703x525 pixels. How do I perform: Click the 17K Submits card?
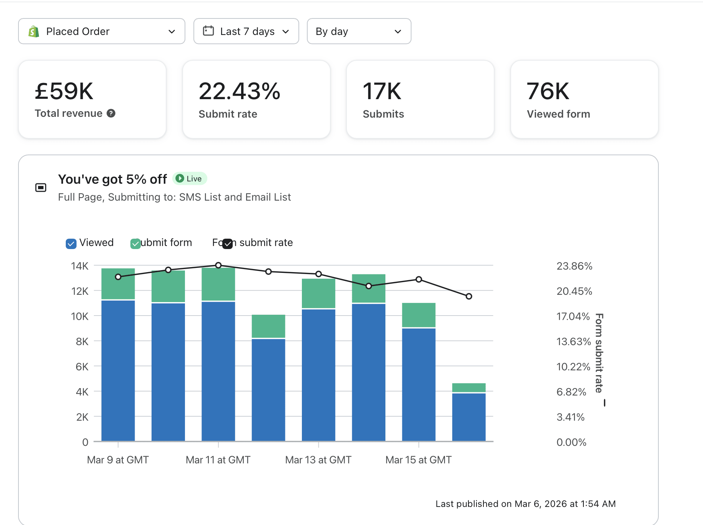tap(420, 99)
